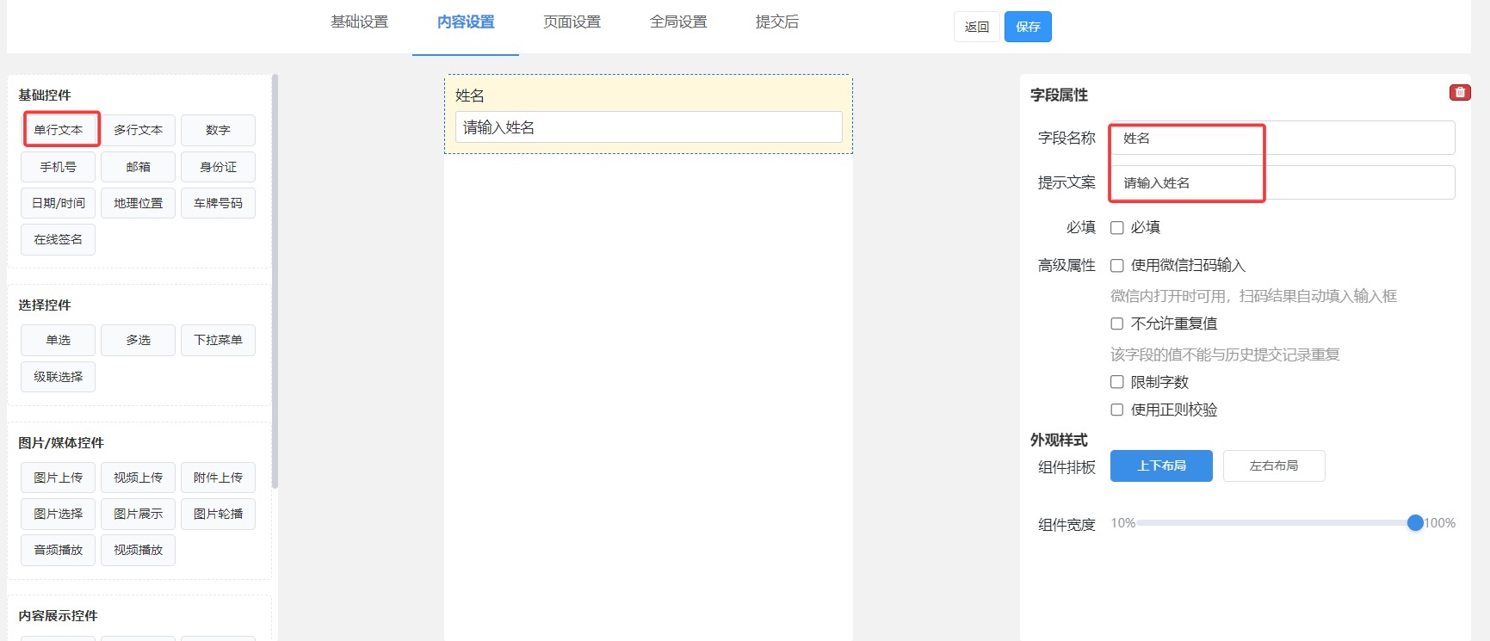Insert the geolocation control
This screenshot has height=641, width=1490.
(x=138, y=203)
